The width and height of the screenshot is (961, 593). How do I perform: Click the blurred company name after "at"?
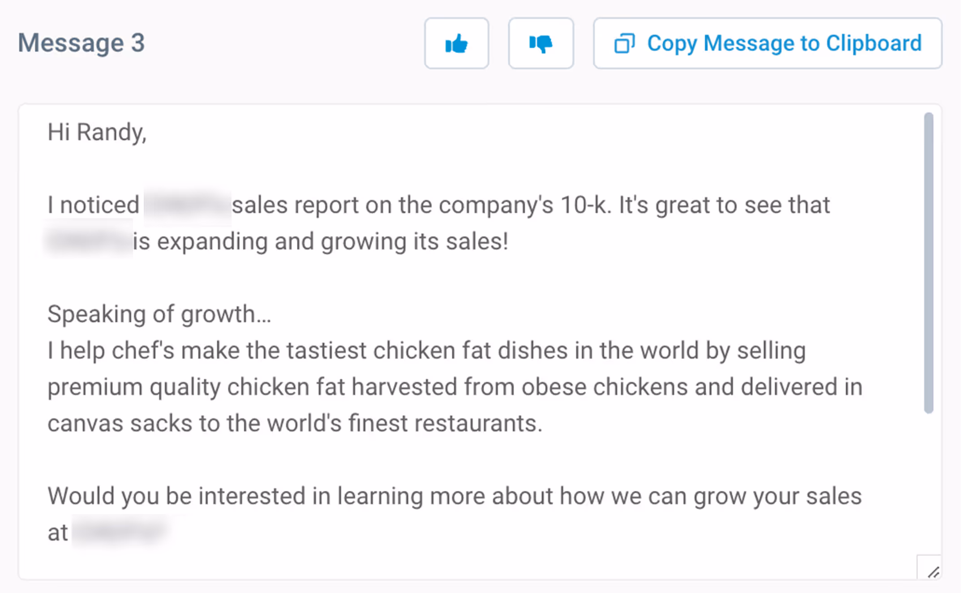pos(119,532)
